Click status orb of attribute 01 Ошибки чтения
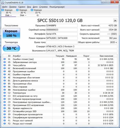 (4, 59)
